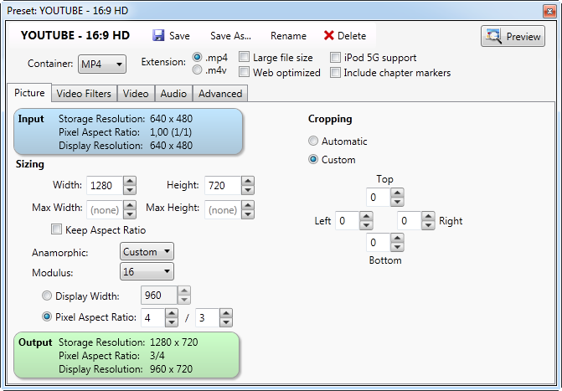This screenshot has height=391, width=562.
Task: Increase Width with up arrow
Action: (x=130, y=181)
